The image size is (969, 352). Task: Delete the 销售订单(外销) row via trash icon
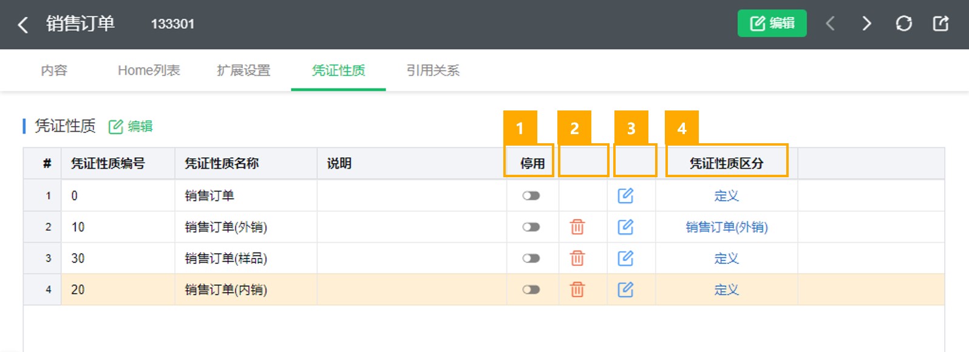(x=577, y=227)
